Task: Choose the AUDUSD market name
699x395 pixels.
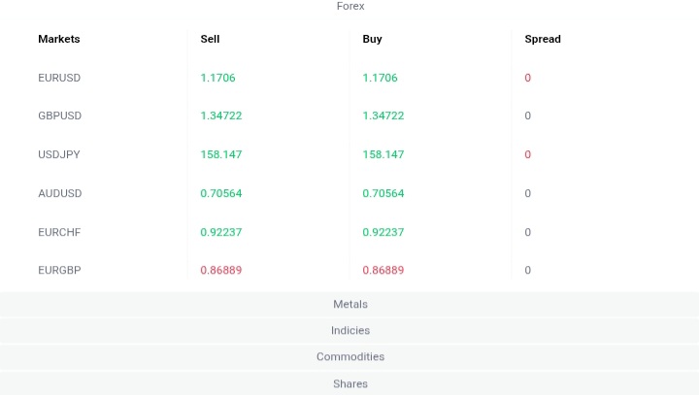Action: pyautogui.click(x=60, y=194)
